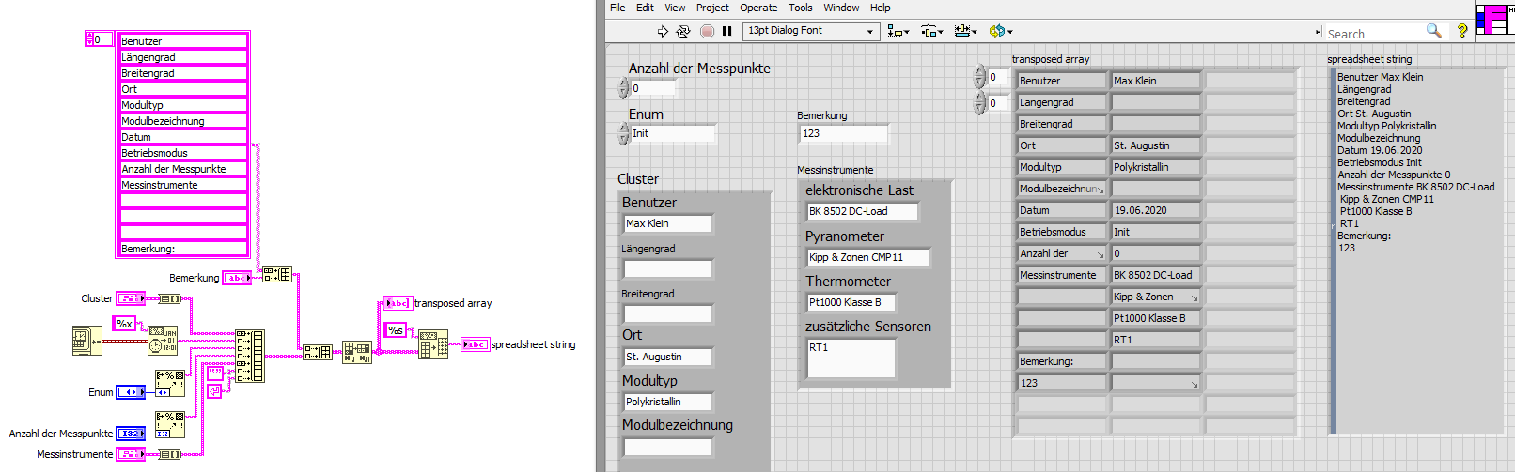This screenshot has height=472, width=1515.
Task: Open the Distribute Objects dropdown
Action: coord(931,31)
